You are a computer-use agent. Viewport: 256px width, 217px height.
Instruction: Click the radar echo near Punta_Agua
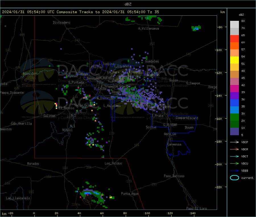click(x=112, y=197)
